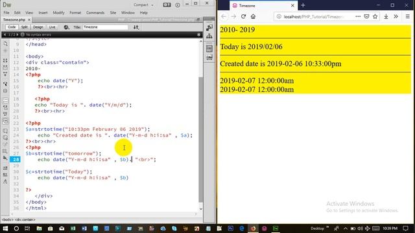Click the scroll down arrow in code editor
Screen dimensions: 415x233
[200, 209]
